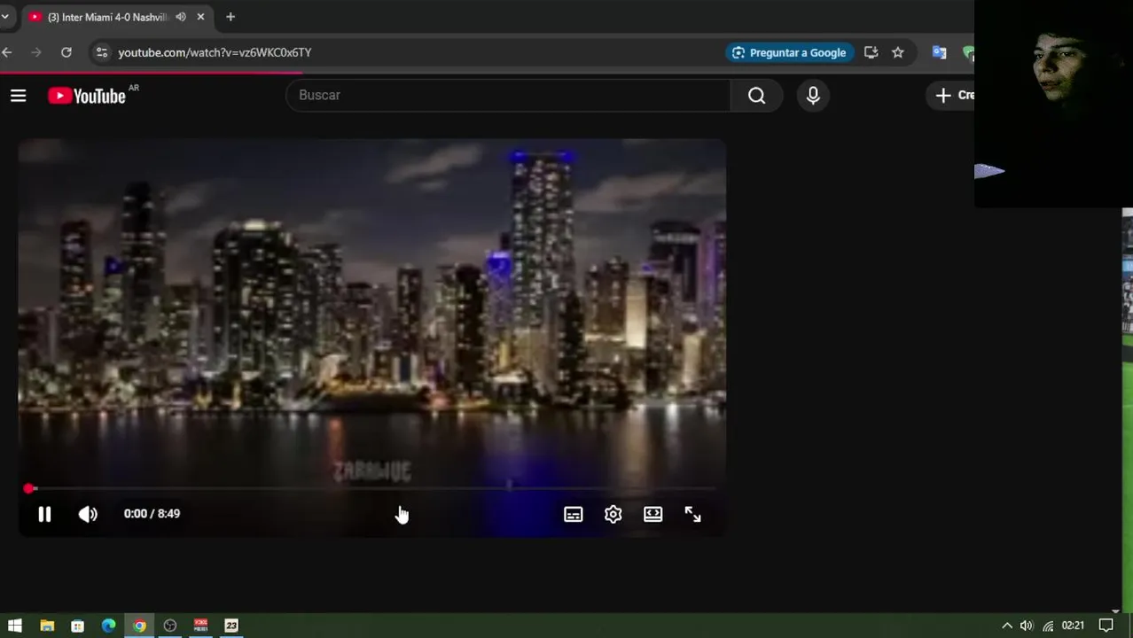View site information icon

pyautogui.click(x=101, y=52)
